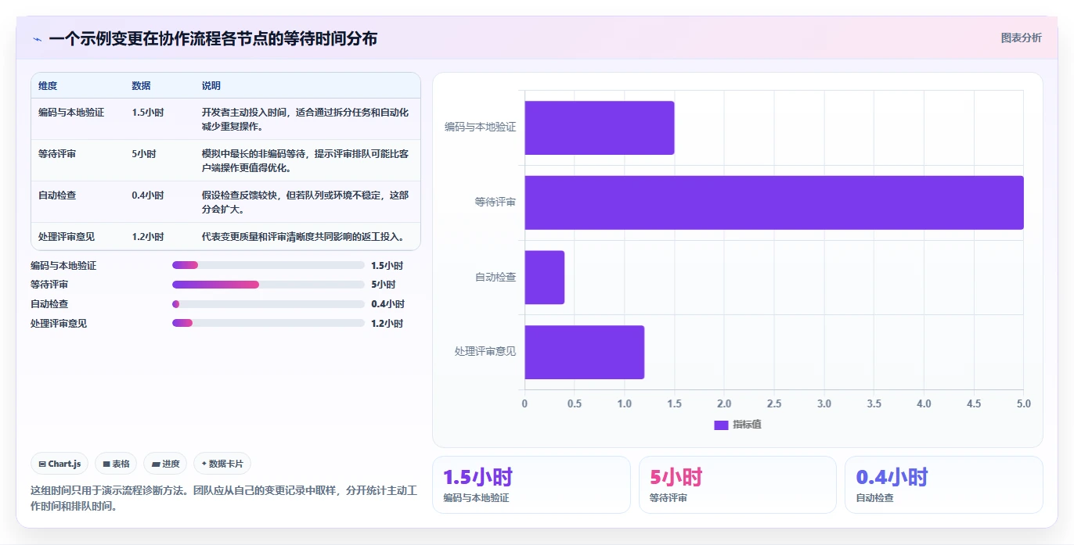
Task: Click the 5小时 value next to progress bar
Action: coord(384,285)
